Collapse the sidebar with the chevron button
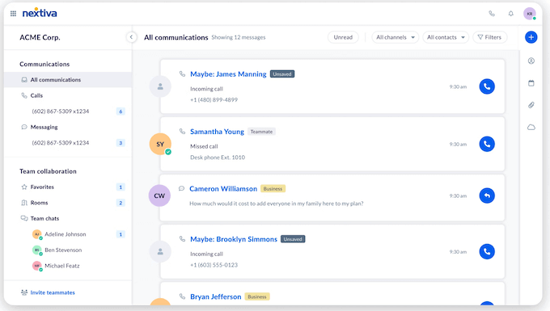The height and width of the screenshot is (311, 550). (131, 37)
